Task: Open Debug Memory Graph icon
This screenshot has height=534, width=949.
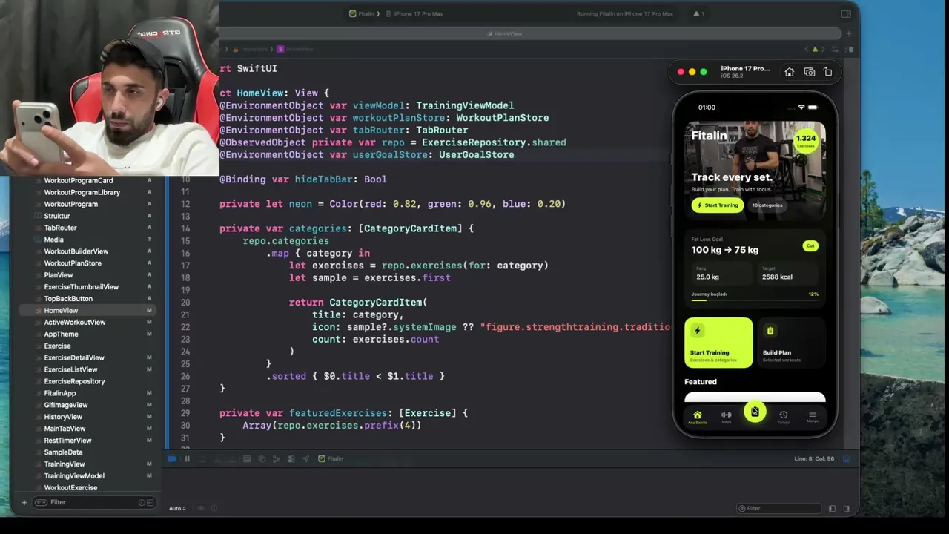Action: coord(262,459)
